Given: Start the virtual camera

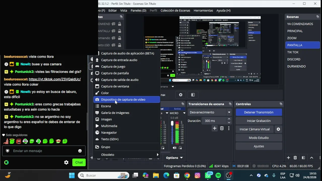Looking at the screenshot, I should pyautogui.click(x=255, y=129).
